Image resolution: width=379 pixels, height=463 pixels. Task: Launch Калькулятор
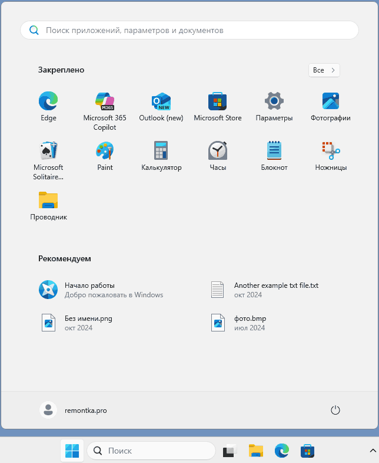click(x=161, y=156)
